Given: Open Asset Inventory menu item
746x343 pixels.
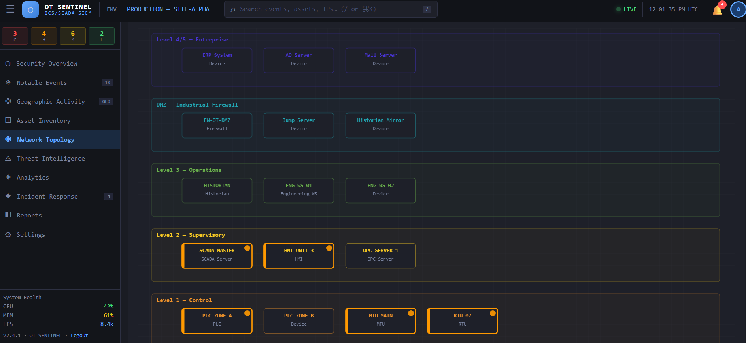Looking at the screenshot, I should point(60,120).
